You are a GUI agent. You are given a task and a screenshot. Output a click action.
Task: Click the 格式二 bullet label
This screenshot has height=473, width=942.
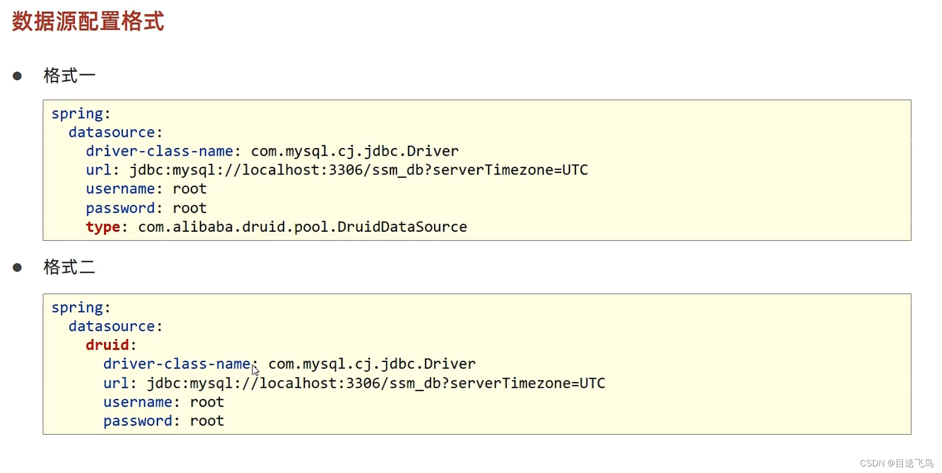click(70, 267)
